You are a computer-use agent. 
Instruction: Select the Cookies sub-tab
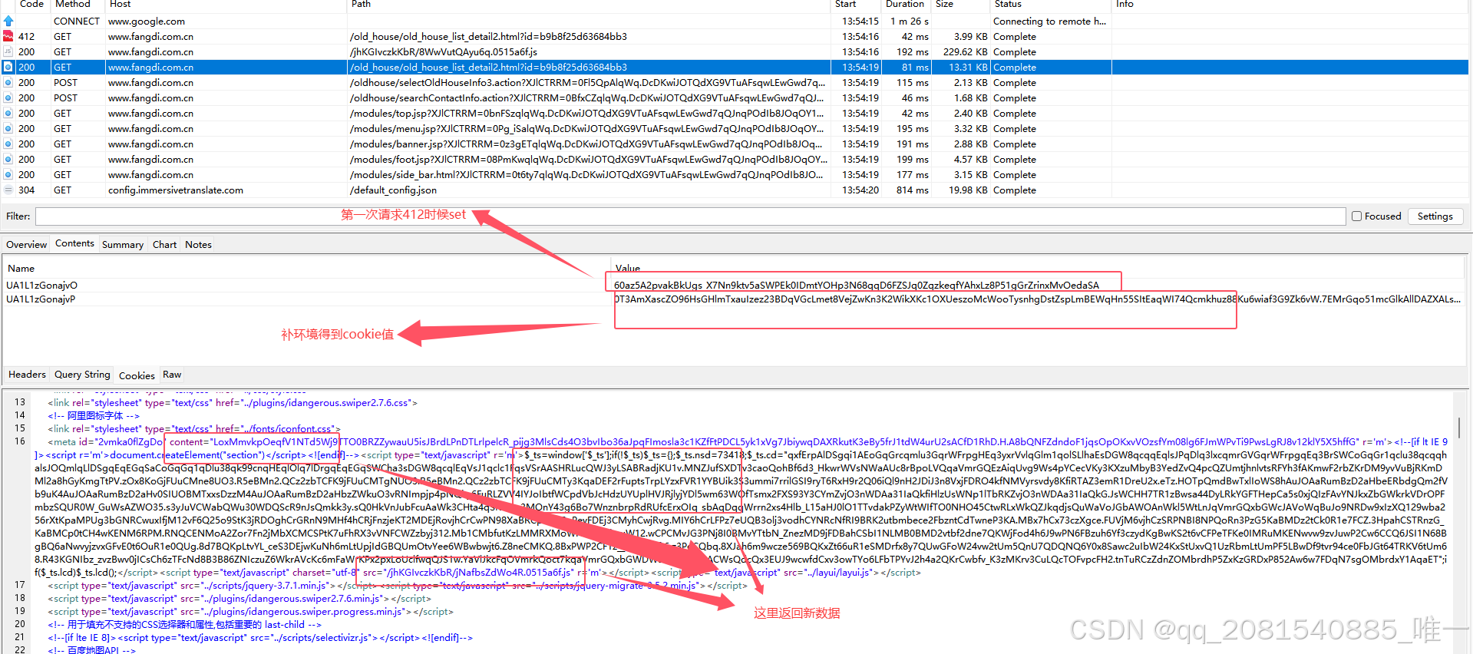[x=137, y=375]
